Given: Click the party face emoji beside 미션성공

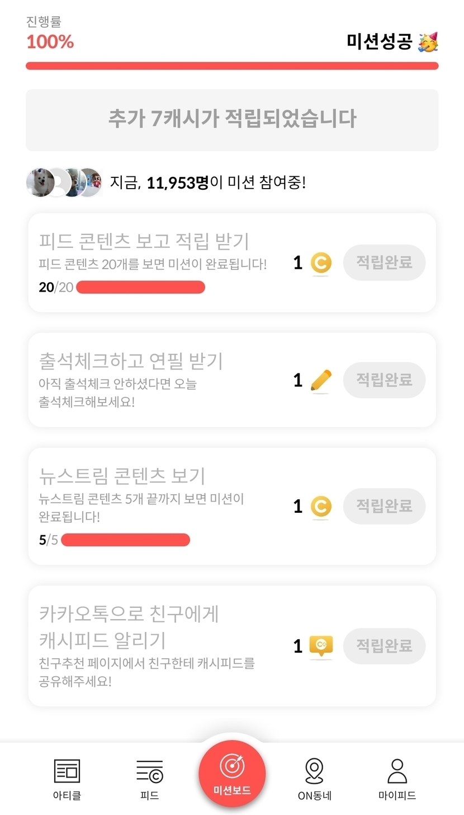Looking at the screenshot, I should tap(428, 42).
